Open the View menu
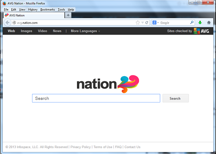 [x=22, y=9]
